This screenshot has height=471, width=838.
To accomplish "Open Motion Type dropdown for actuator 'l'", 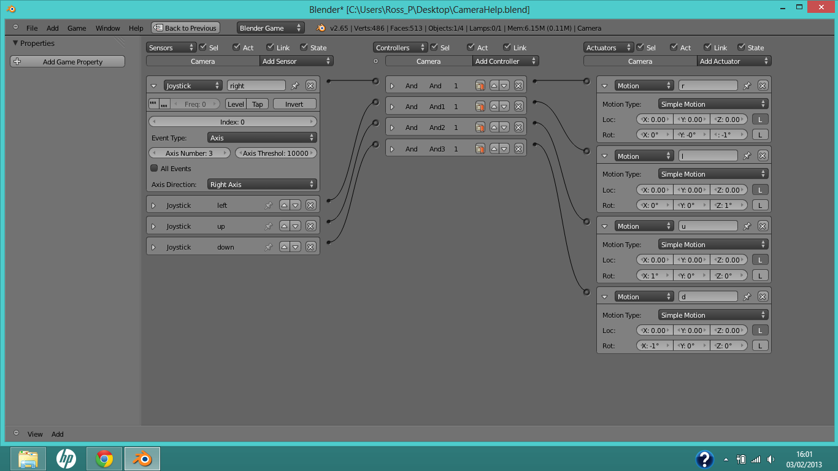I will coord(713,174).
